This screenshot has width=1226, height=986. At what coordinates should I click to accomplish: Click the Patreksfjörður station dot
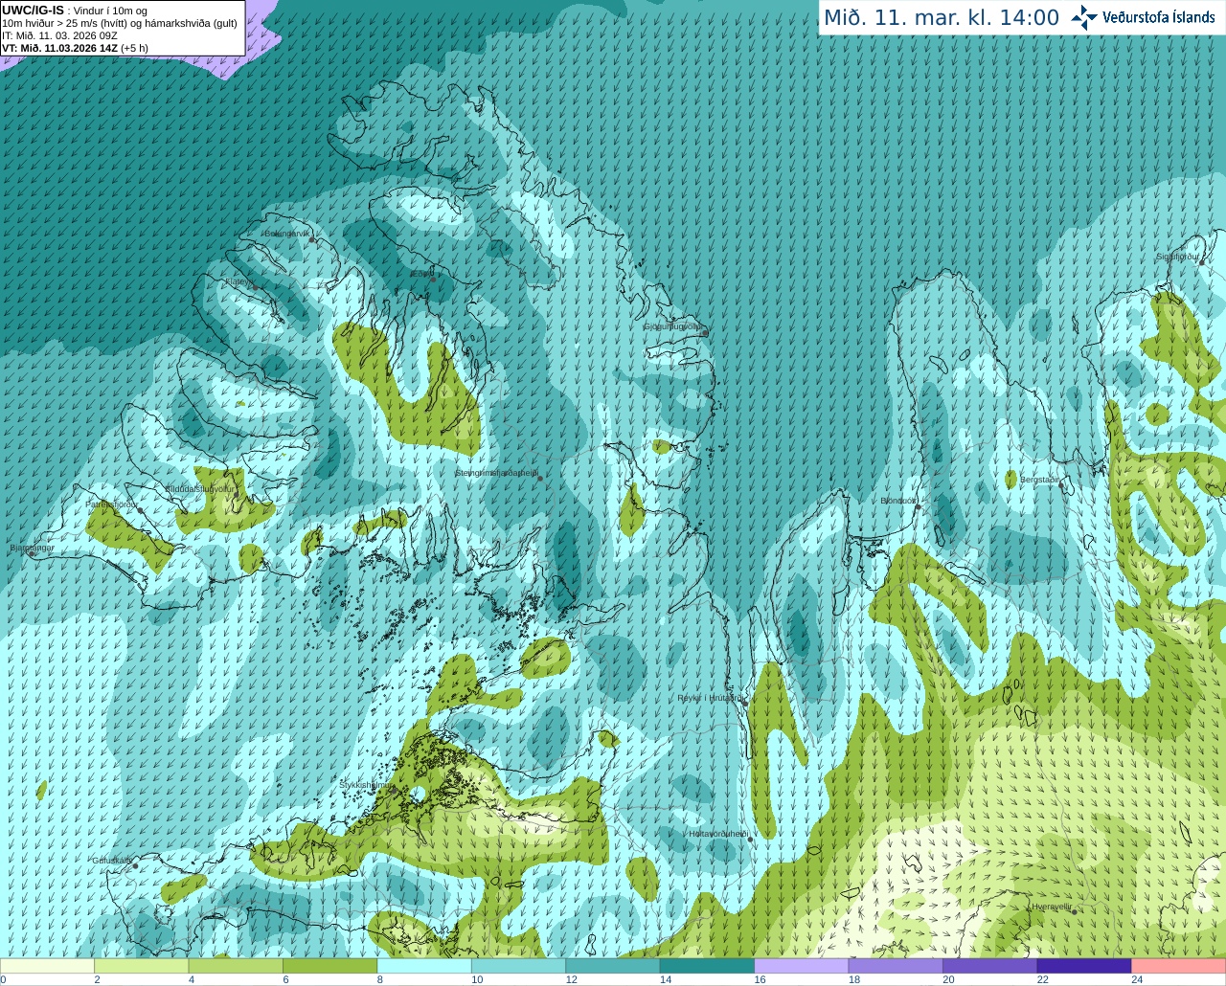tap(141, 510)
